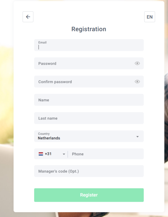
Task: Focus the Phone number field
Action: 105,154
